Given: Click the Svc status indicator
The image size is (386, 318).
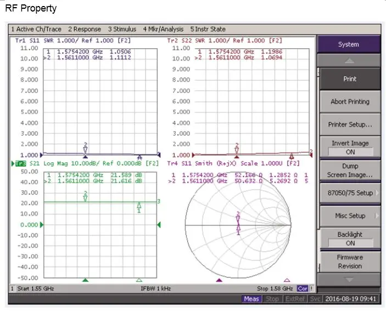Looking at the screenshot, I should tap(315, 299).
